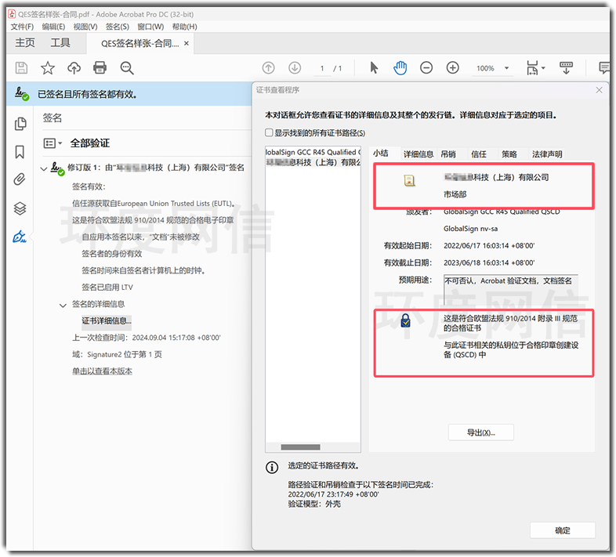This screenshot has height=557, width=616.
Task: Open the layers panel
Action: (x=20, y=208)
